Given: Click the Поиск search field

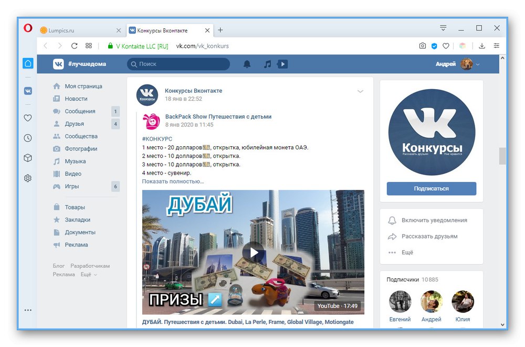Looking at the screenshot, I should (178, 64).
